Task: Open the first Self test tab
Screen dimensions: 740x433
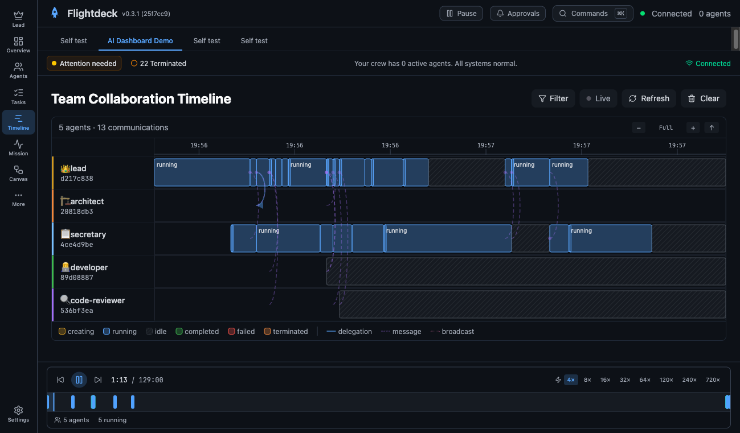Action: [x=73, y=40]
